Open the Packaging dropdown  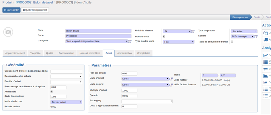[x=147, y=101]
